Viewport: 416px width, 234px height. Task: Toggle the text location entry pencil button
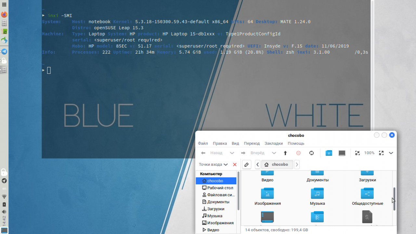pyautogui.click(x=247, y=164)
